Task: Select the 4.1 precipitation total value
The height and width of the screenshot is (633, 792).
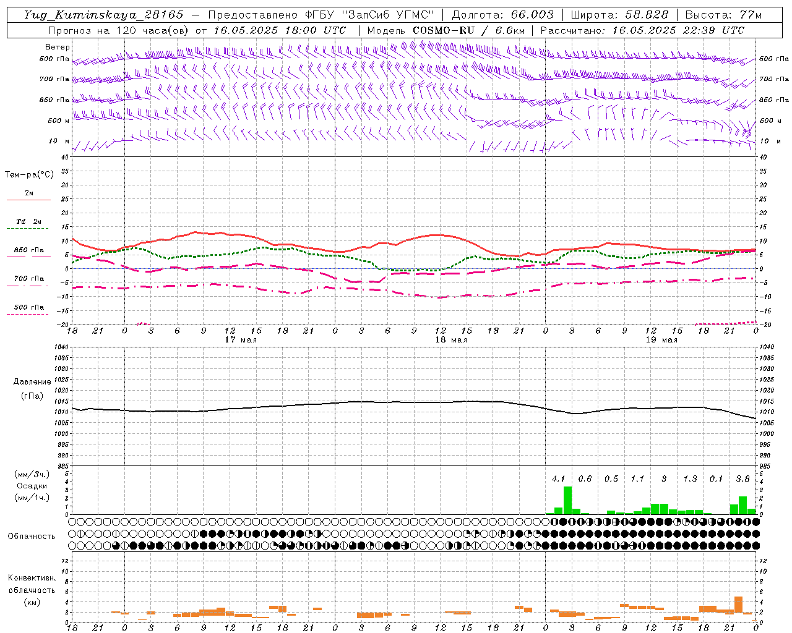Action: pos(558,478)
